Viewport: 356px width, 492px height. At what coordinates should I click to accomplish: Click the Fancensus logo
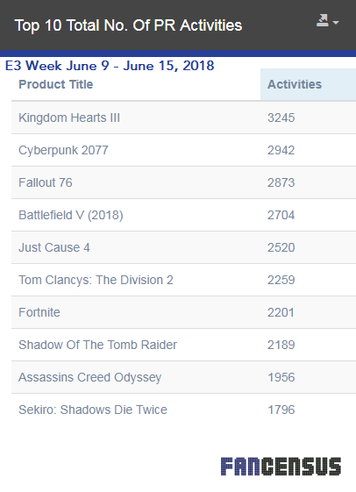click(x=281, y=467)
